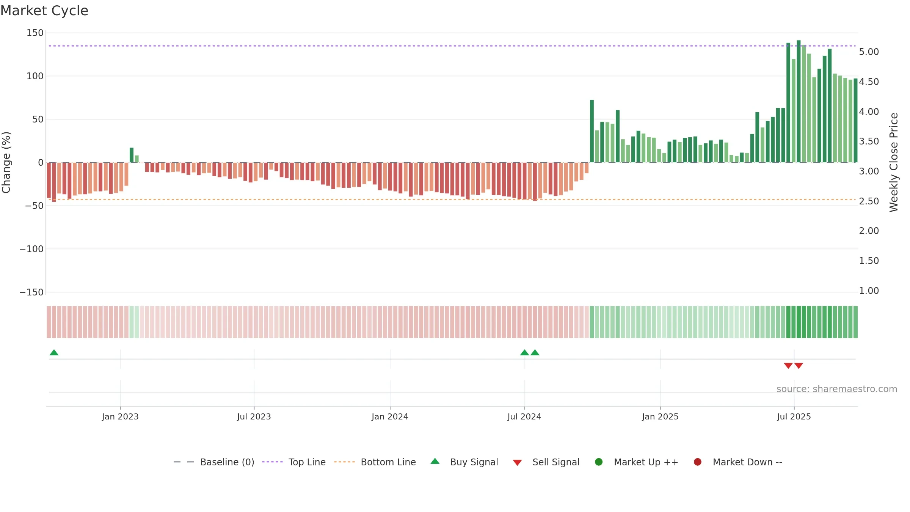Screen dimensions: 910x512
Task: Toggle the Sell Signal legend entry
Action: [x=546, y=462]
